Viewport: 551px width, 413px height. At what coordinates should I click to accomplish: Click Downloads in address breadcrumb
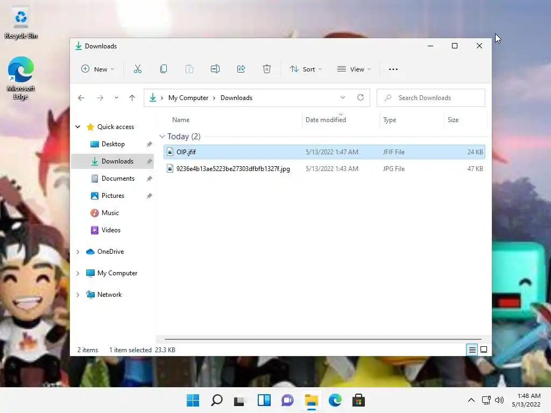click(x=237, y=98)
